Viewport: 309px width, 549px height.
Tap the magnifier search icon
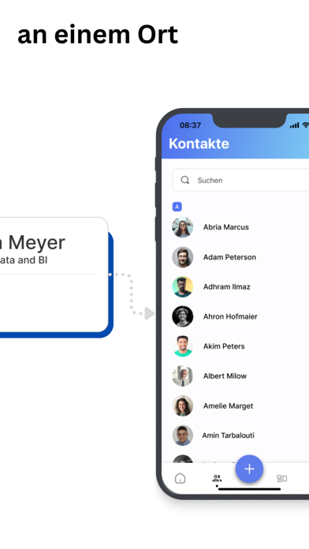pos(184,180)
